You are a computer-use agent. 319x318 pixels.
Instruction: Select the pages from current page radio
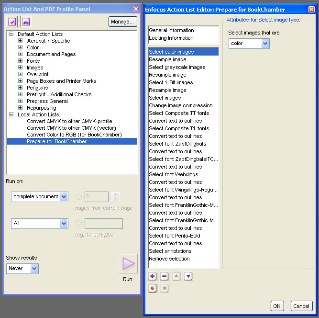(78, 196)
